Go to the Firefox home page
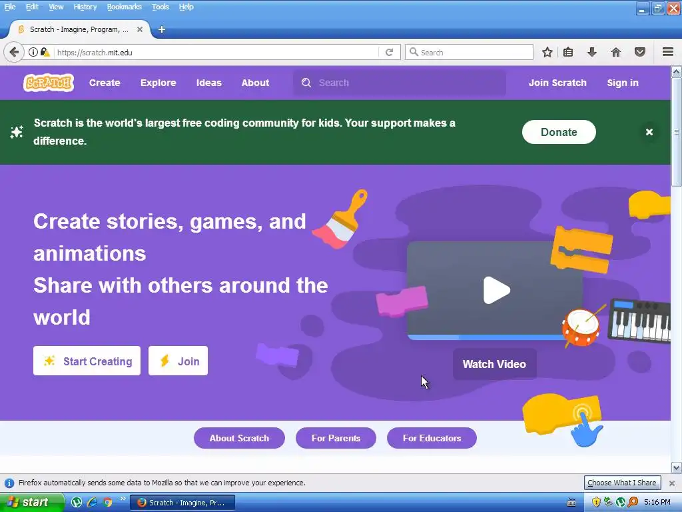Screen dimensions: 682x512 tap(615, 52)
